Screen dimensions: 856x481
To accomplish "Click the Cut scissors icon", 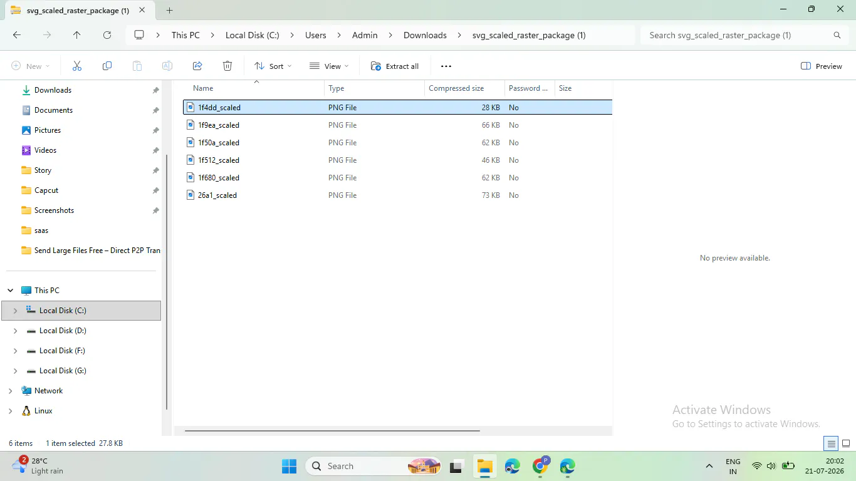I will pyautogui.click(x=77, y=66).
